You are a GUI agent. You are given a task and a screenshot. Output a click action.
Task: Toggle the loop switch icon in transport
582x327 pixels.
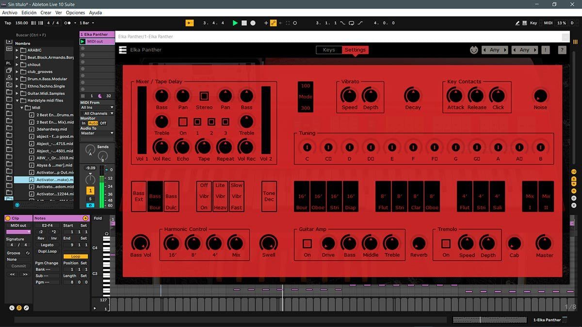[351, 23]
